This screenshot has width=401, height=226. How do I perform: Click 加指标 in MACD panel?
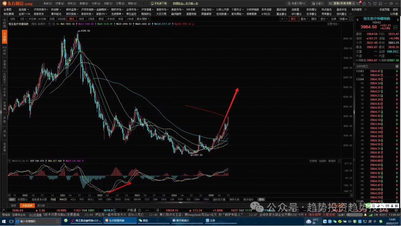(323, 161)
